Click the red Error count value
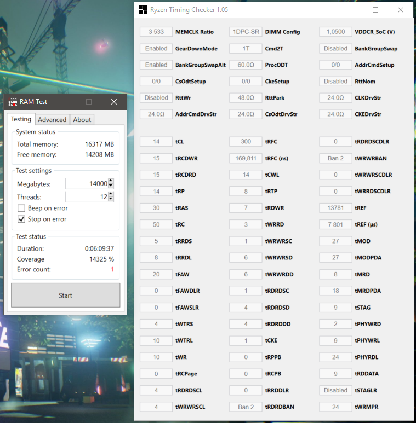The width and height of the screenshot is (416, 423). pyautogui.click(x=112, y=269)
